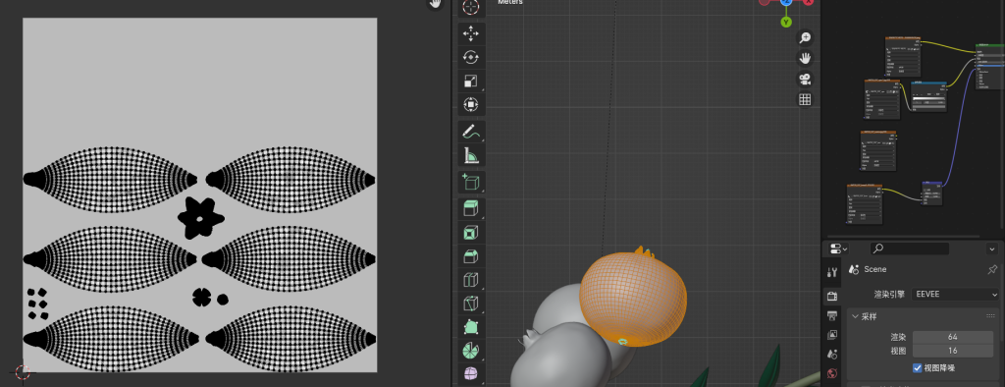Click the color ramp node's gradient bar
This screenshot has width=1005, height=387.
coord(928,98)
